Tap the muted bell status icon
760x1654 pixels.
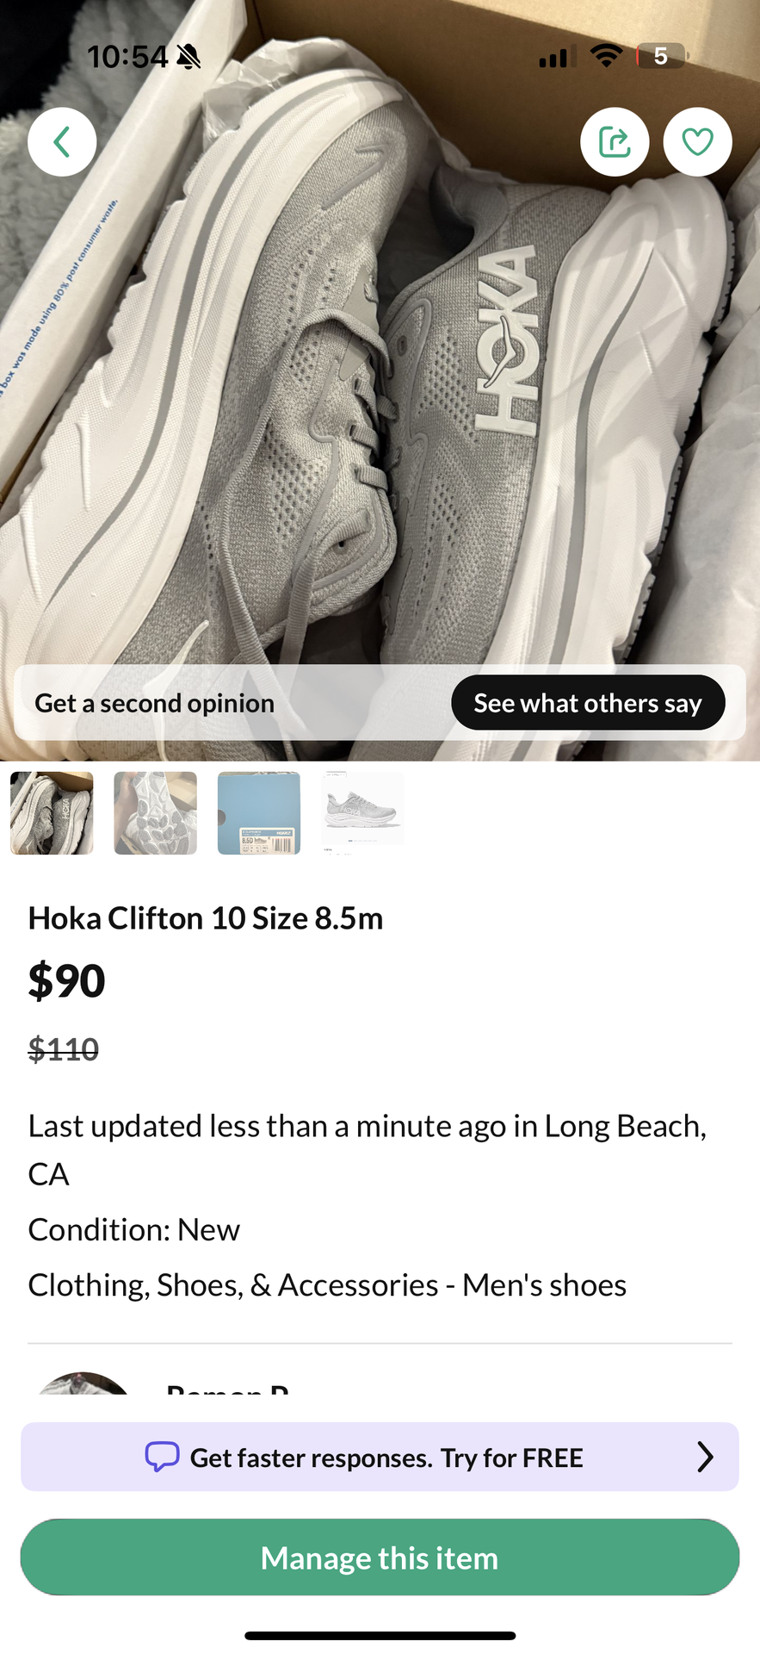[188, 58]
